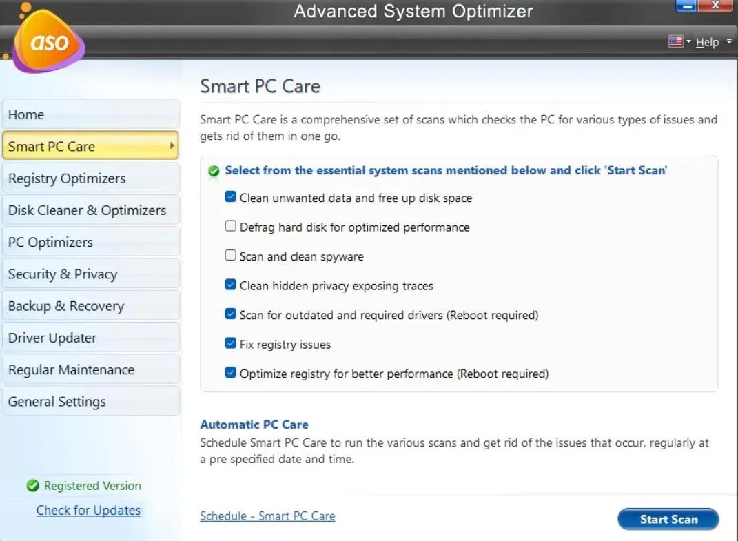Image resolution: width=738 pixels, height=541 pixels.
Task: Check Scan and clean spyware
Action: (x=231, y=255)
